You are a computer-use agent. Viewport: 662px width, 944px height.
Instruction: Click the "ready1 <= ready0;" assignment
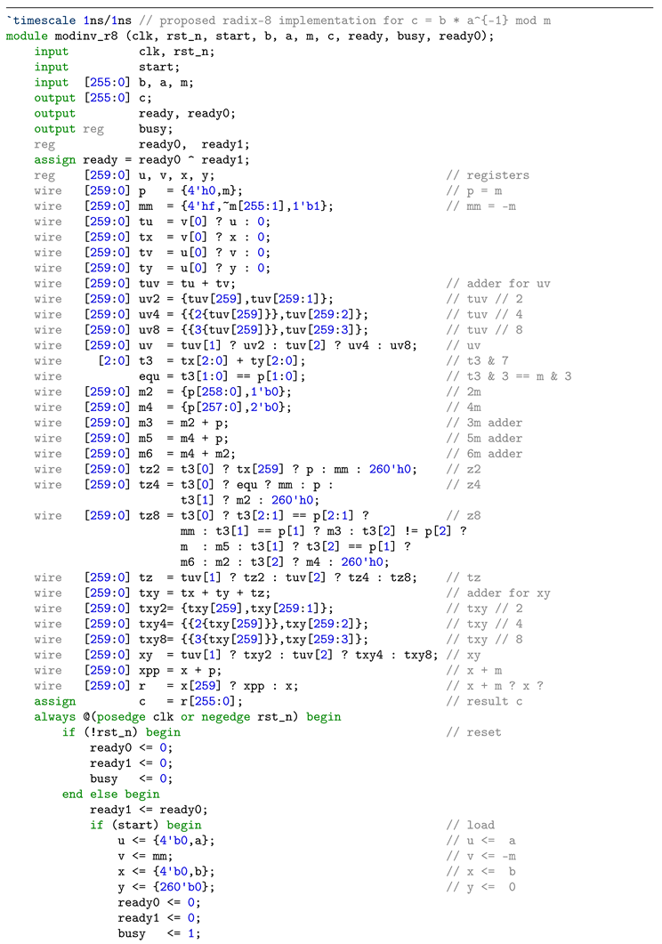(148, 810)
